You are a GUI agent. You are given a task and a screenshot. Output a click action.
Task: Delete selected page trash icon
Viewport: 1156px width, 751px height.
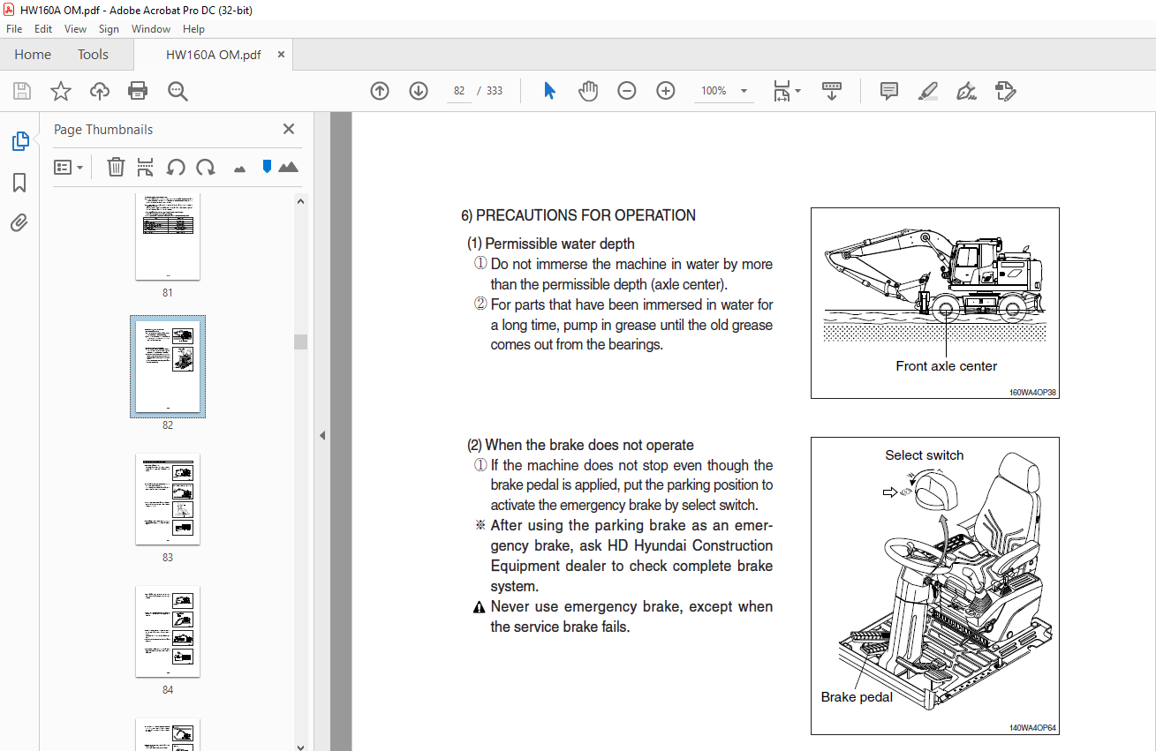point(116,167)
